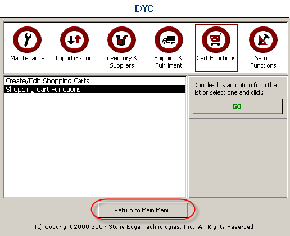Image resolution: width=290 pixels, height=236 pixels.
Task: Select the highlighted Shopping Cart Functions entry
Action: [95, 90]
